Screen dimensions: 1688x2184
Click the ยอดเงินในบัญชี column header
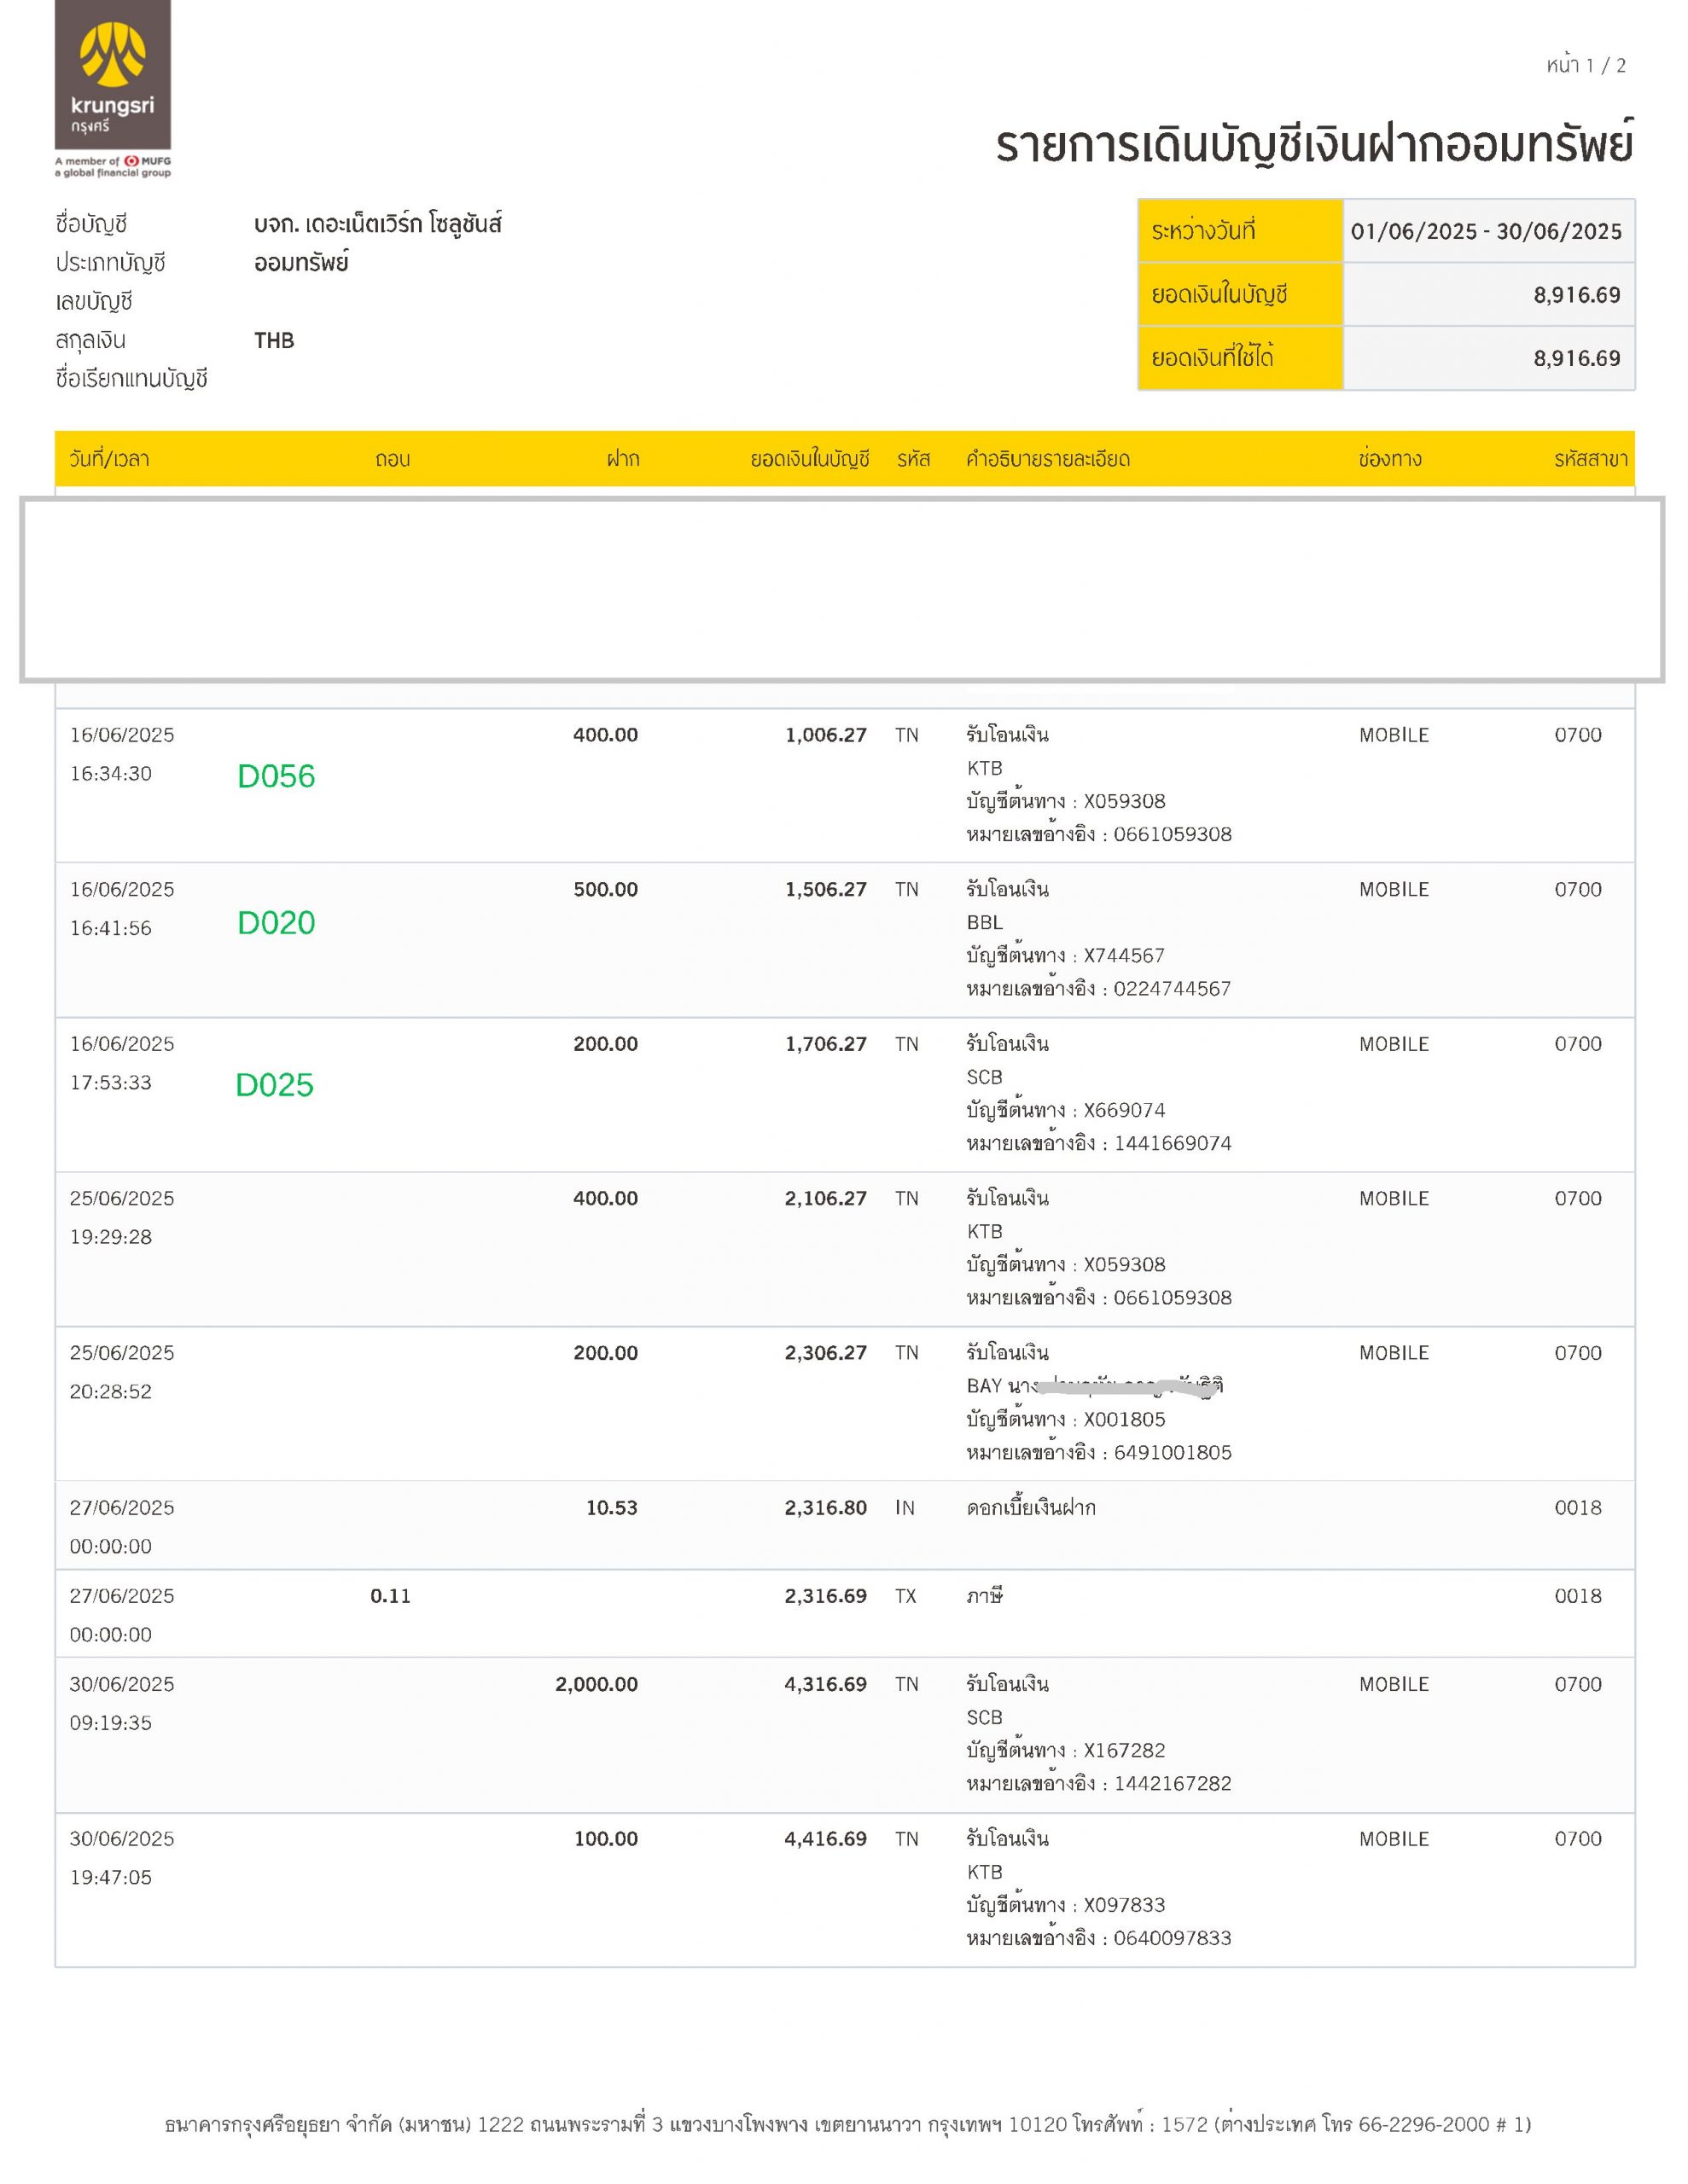[x=810, y=459]
